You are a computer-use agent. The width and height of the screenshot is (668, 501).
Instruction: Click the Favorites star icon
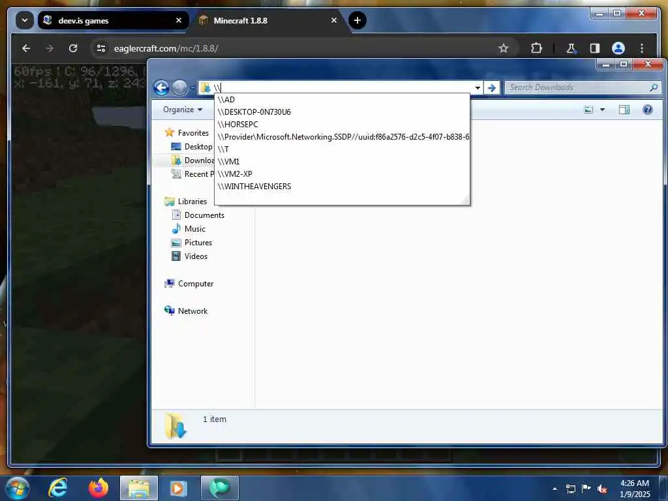(x=169, y=132)
